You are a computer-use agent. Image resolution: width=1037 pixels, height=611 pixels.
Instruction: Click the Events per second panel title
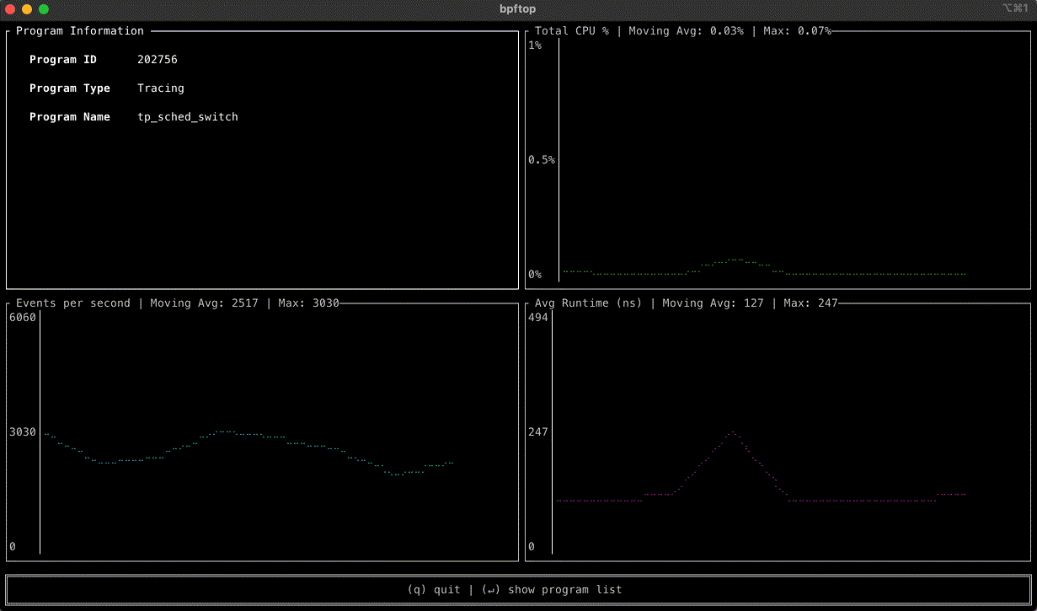[72, 303]
